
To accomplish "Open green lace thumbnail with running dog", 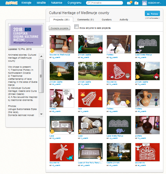I will (148, 44).
